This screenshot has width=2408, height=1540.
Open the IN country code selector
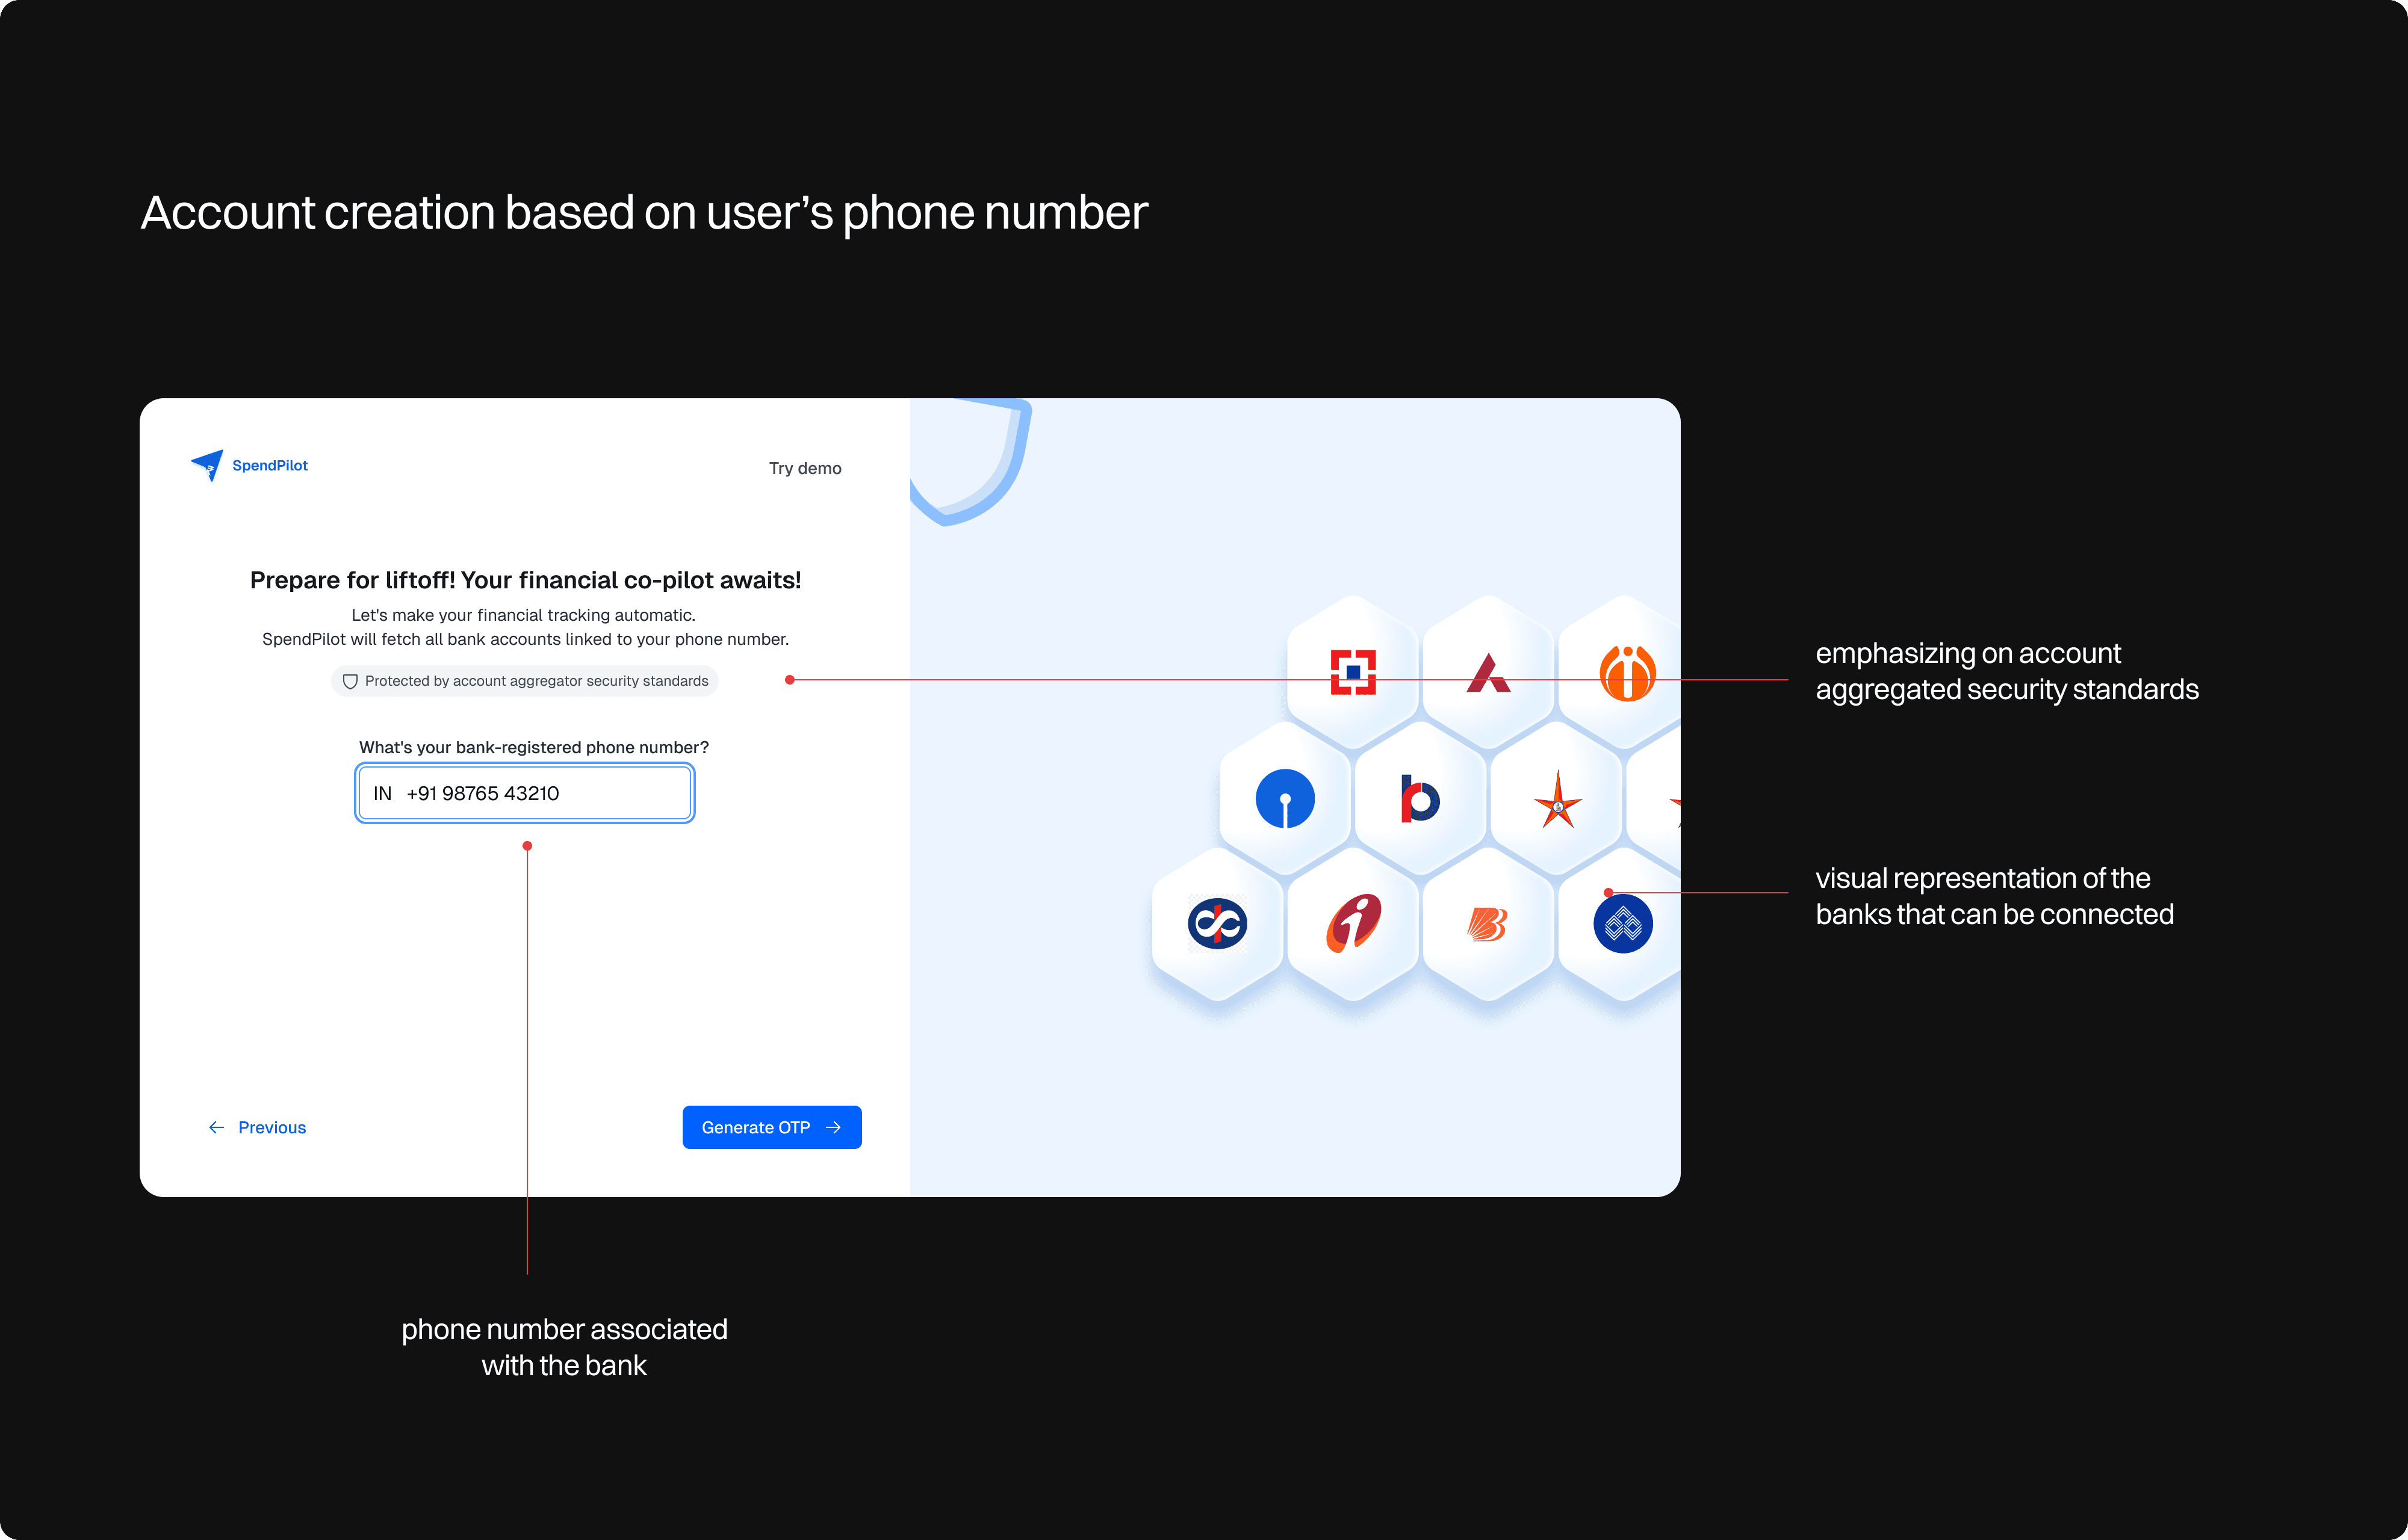point(382,794)
